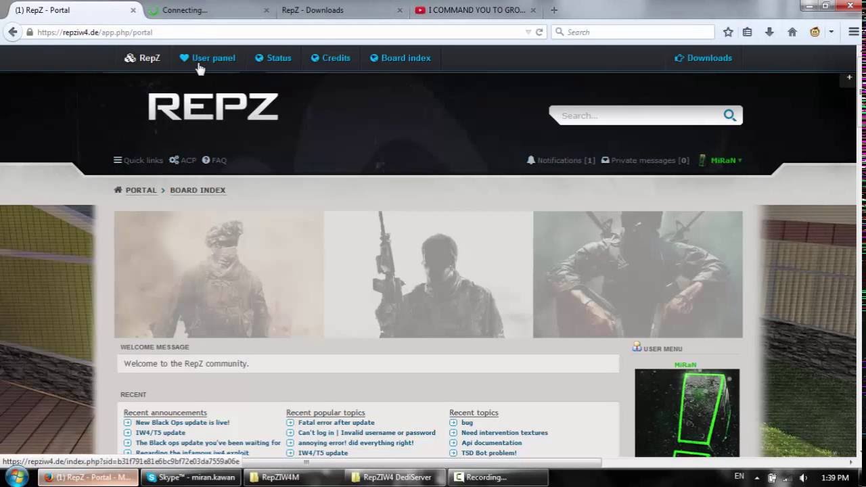
Task: Open RepZIW4 DediServer taskbar item
Action: pos(395,477)
